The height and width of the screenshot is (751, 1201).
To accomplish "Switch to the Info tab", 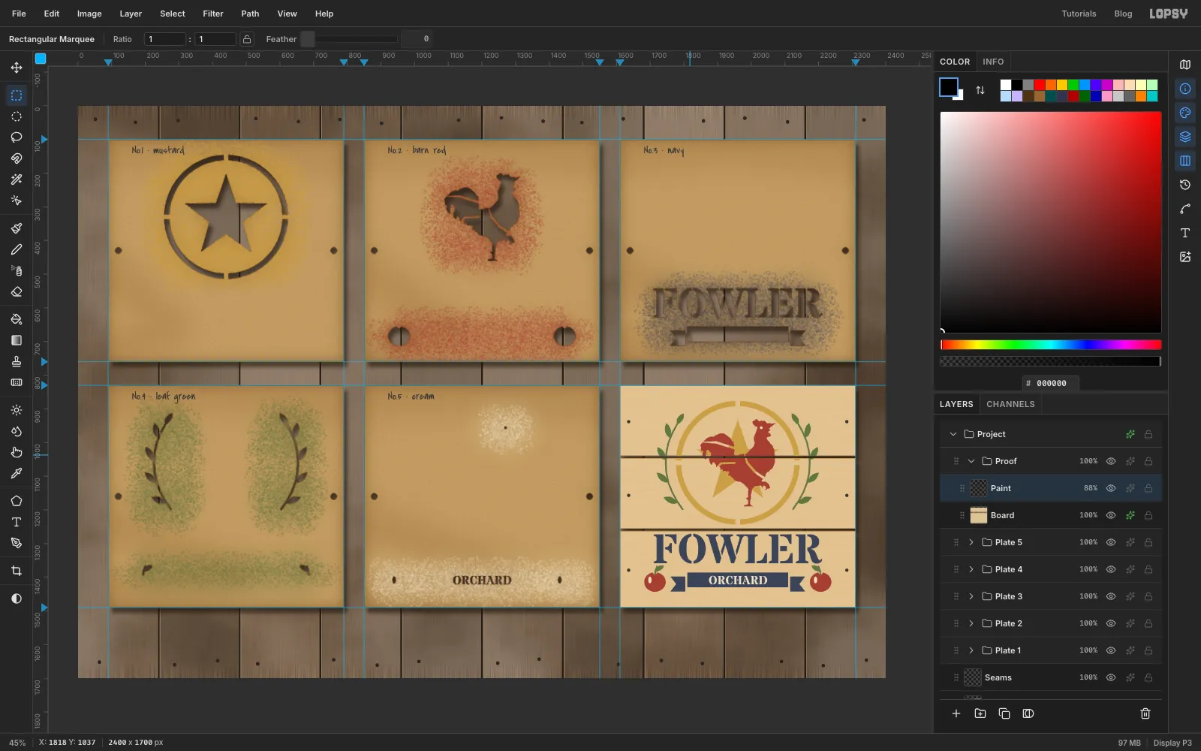I will click(993, 62).
